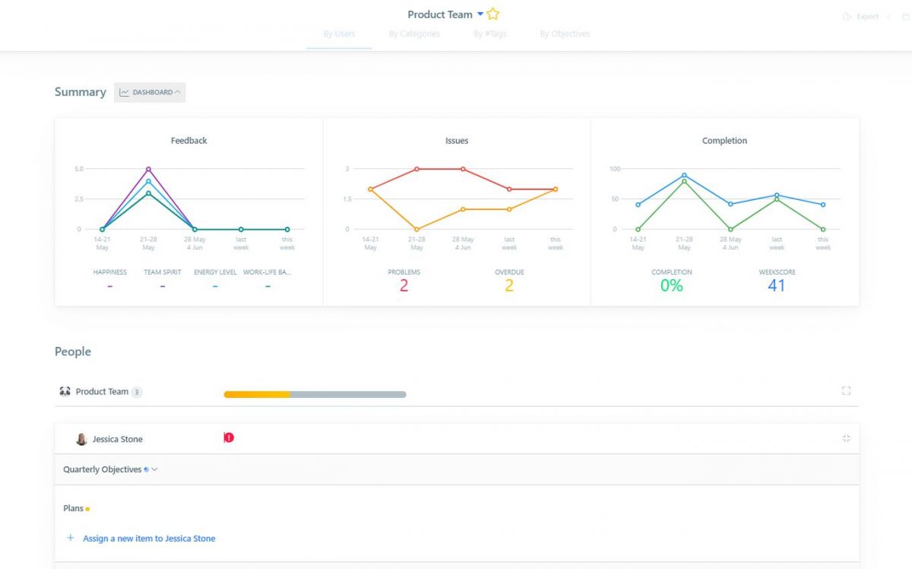The width and height of the screenshot is (912, 569).
Task: Assign a new item to Jessica Stone
Action: (x=148, y=538)
